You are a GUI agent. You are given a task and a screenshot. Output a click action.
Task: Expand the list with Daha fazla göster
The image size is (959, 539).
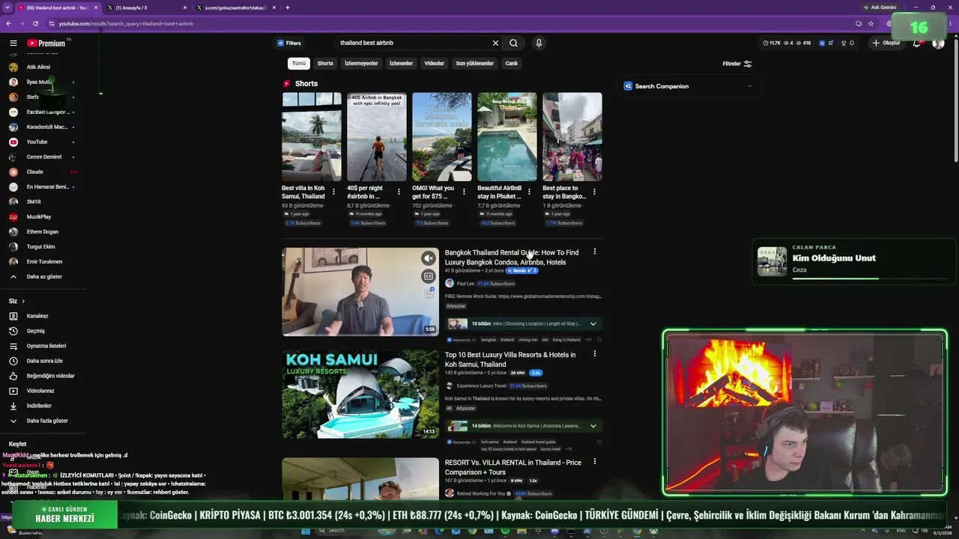coord(47,421)
